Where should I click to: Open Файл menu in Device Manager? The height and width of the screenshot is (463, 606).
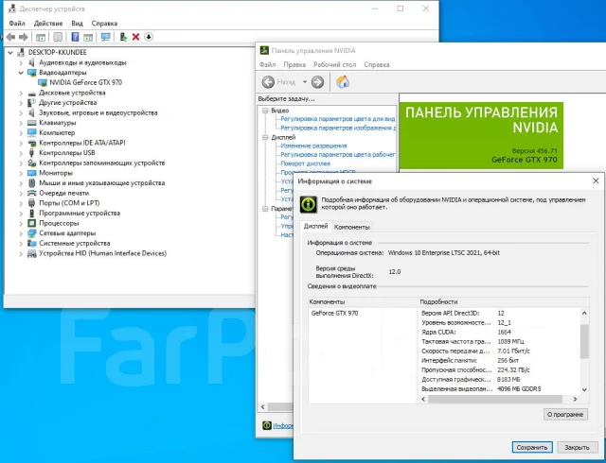(17, 24)
